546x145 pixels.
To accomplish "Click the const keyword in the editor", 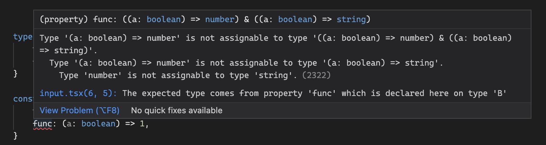I will (23, 99).
